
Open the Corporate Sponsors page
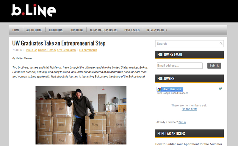[x=104, y=30]
